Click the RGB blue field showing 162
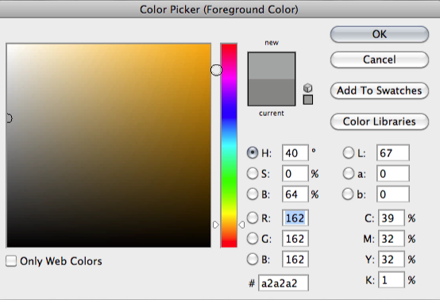The height and width of the screenshot is (300, 440). [x=295, y=259]
